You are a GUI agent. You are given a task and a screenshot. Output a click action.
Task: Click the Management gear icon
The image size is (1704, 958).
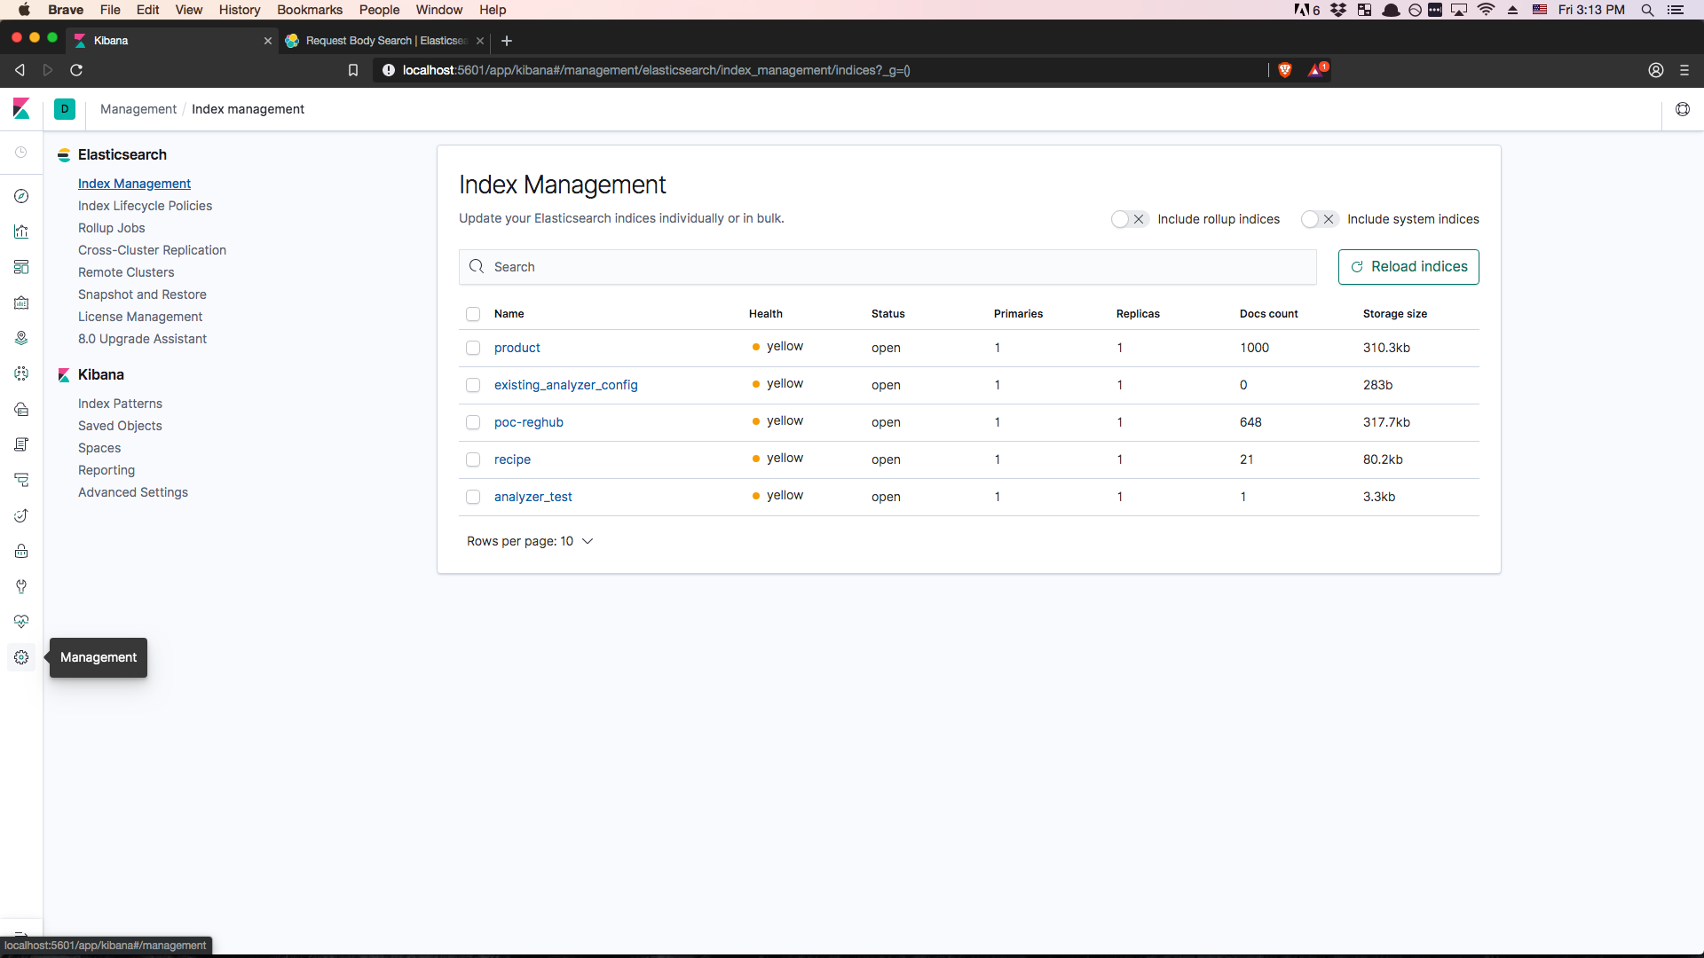(21, 657)
